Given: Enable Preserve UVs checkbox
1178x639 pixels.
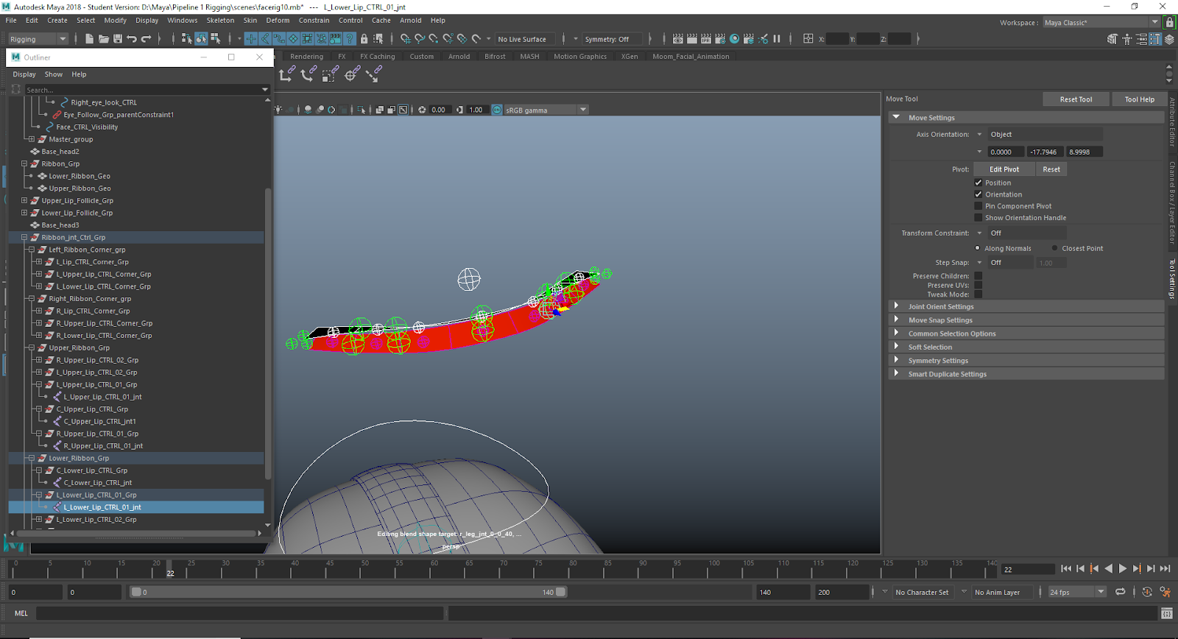Looking at the screenshot, I should (978, 285).
